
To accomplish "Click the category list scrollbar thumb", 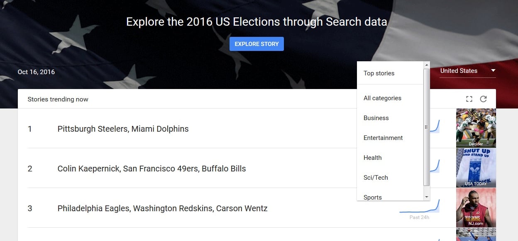I will pyautogui.click(x=426, y=127).
